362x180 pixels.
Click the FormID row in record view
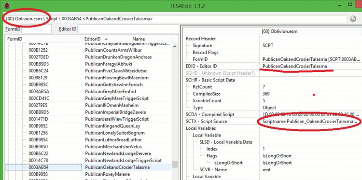[272, 59]
